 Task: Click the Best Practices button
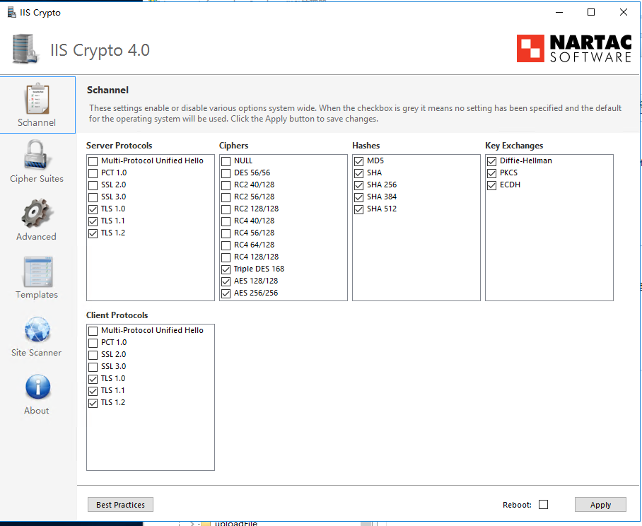point(120,505)
